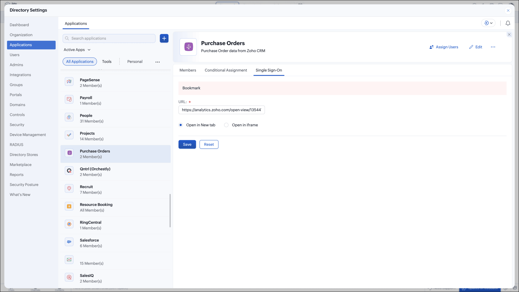Open the notifications bell icon
This screenshot has width=519, height=292.
point(508,23)
